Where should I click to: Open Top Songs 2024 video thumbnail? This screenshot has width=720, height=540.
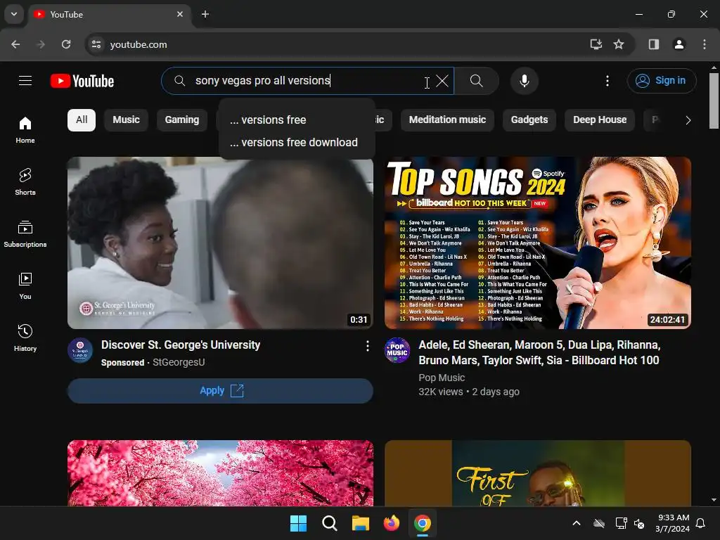pos(538,243)
